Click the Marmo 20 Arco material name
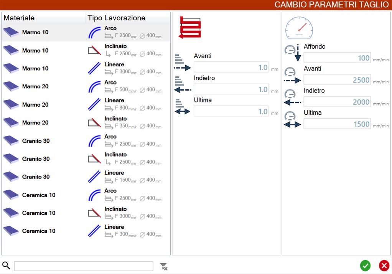392x274 pixels. point(35,87)
